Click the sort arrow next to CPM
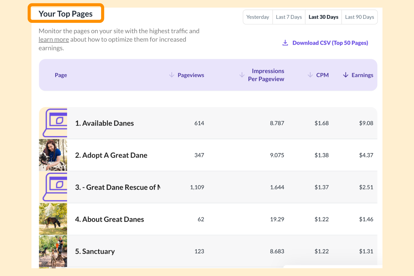Screen dimensions: 414x276 [310, 75]
